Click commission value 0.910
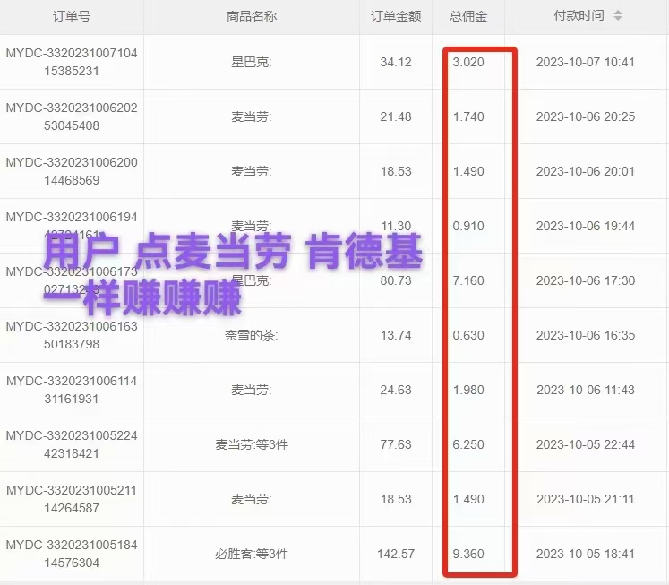669x585 pixels. 468,226
